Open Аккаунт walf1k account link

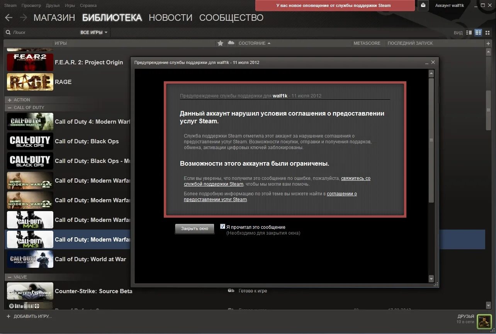click(x=450, y=5)
